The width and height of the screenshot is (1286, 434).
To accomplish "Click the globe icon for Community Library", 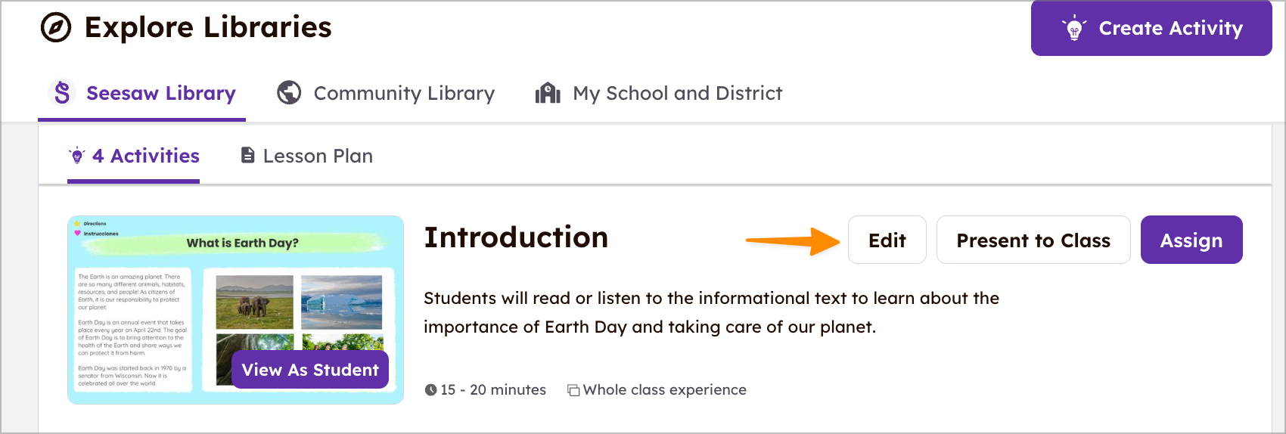I will click(289, 93).
